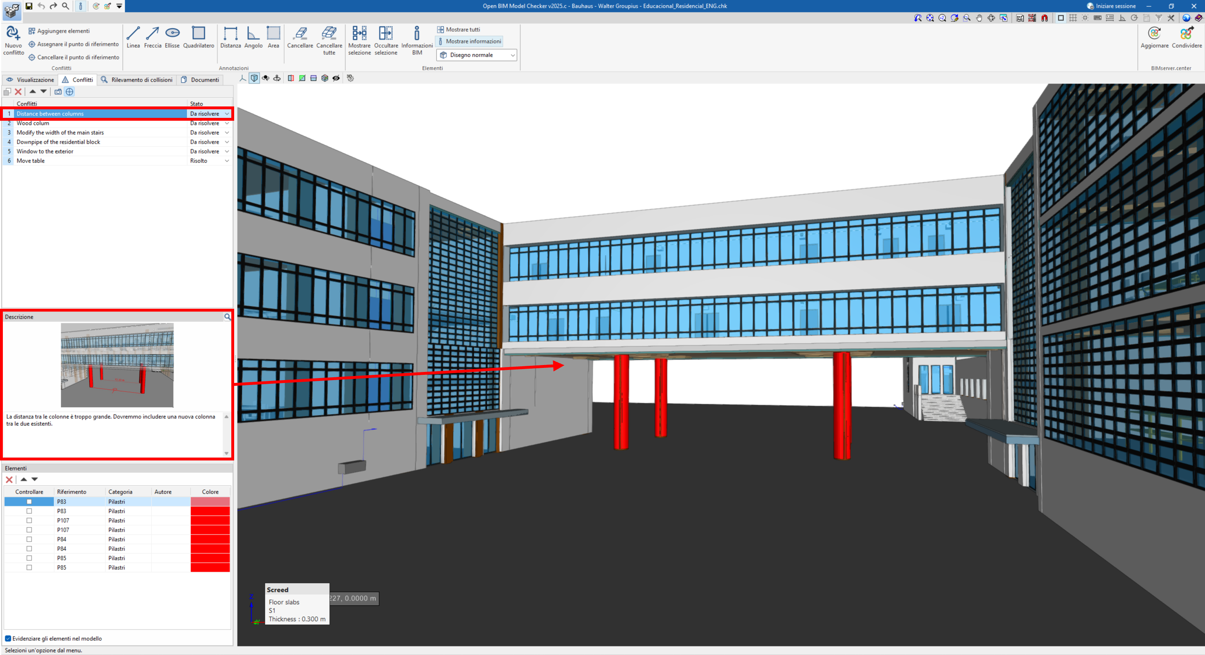1205x655 pixels.
Task: Click Mostrare tutti button
Action: [459, 29]
